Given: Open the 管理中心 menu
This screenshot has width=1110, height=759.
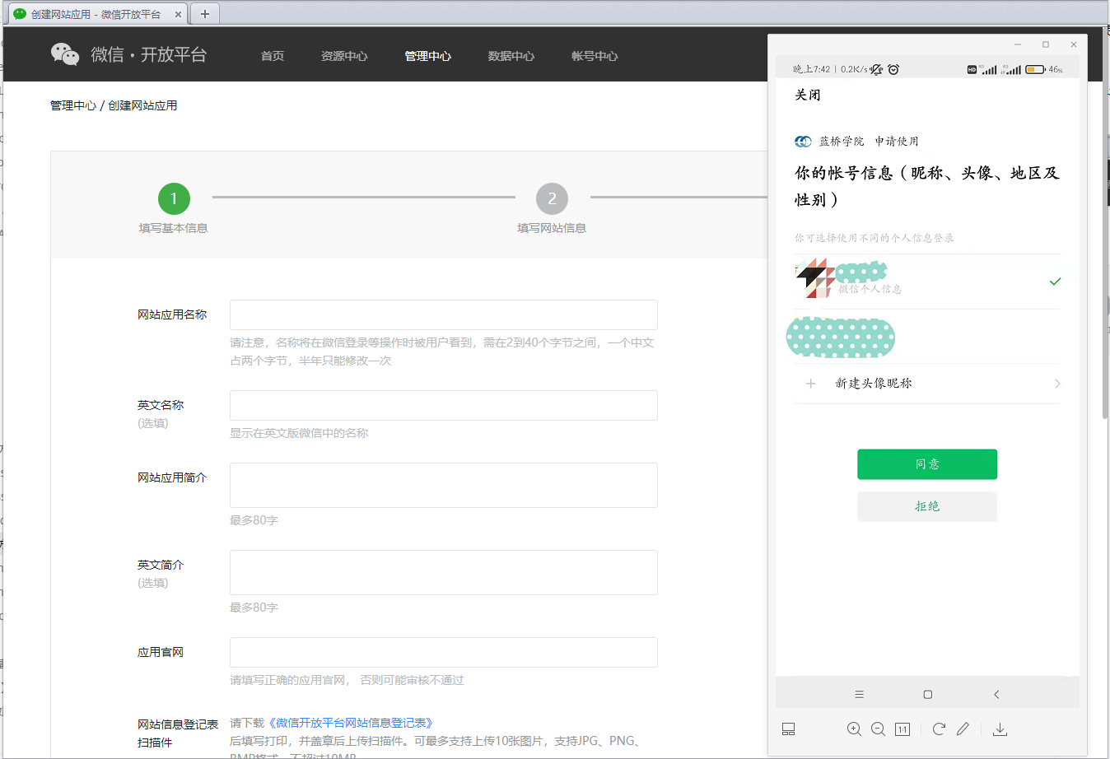Looking at the screenshot, I should (x=427, y=56).
